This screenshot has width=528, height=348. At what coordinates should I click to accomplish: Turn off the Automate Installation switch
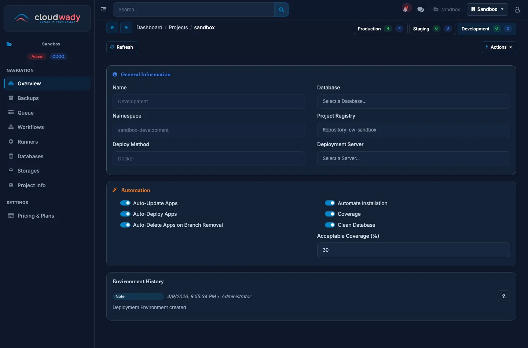[330, 203]
